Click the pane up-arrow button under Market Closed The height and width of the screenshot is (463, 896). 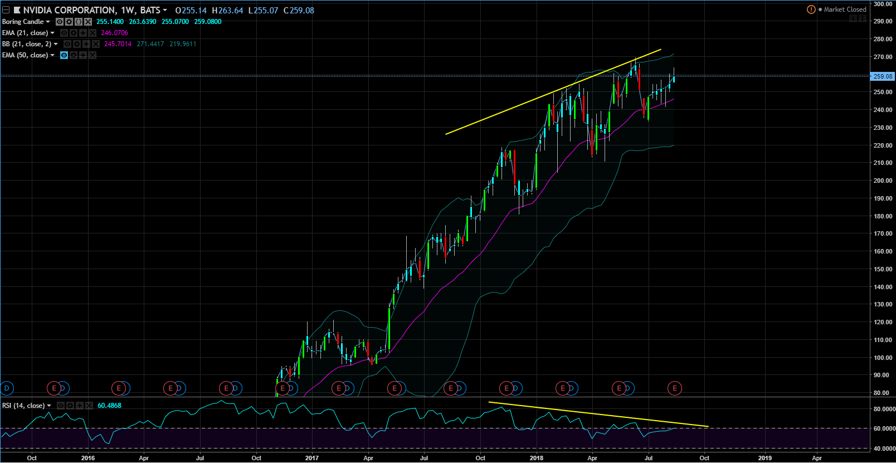coord(863,19)
